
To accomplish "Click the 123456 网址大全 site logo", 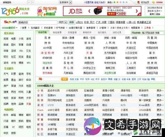I will 15,11.
